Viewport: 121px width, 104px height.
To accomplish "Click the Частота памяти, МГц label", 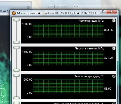I will (x=89, y=49).
